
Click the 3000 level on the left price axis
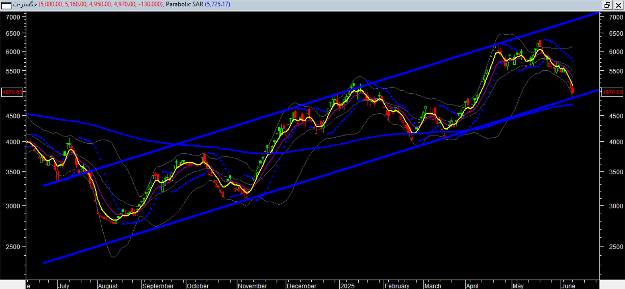[x=13, y=206]
